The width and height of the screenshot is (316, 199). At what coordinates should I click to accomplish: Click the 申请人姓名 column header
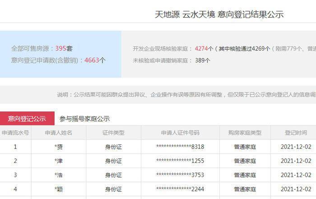pyautogui.click(x=58, y=133)
